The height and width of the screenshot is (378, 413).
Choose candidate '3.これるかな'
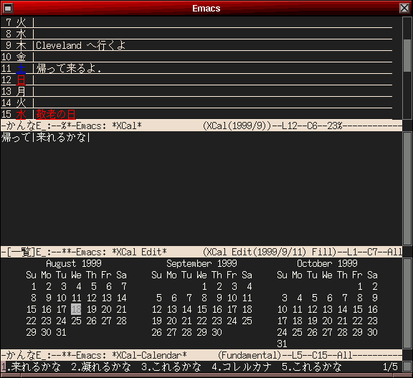[x=171, y=367]
